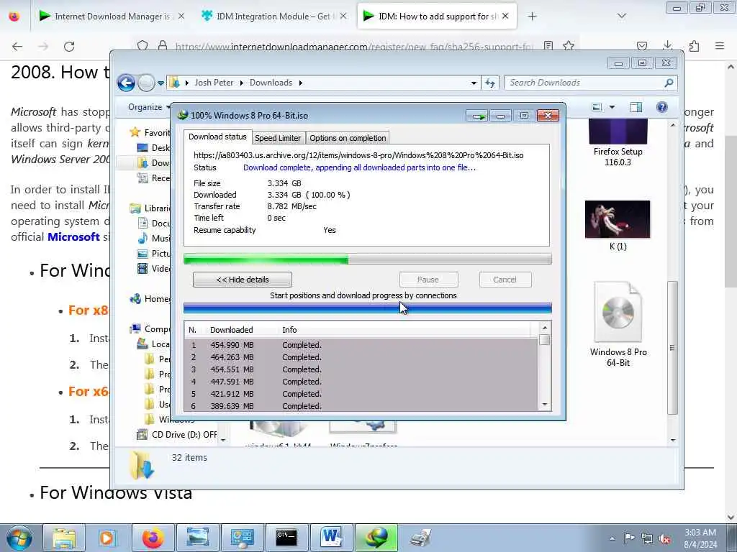Click Downloads in Explorer address path
This screenshot has height=552, width=737.
271,83
